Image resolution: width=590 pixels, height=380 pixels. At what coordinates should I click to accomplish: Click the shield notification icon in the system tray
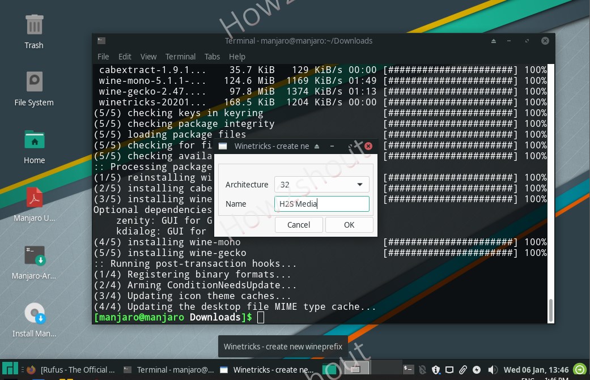[x=436, y=369]
